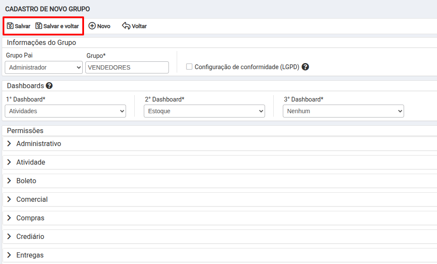The image size is (437, 264).
Task: Click the Salvar floppy disk icon
Action: [x=10, y=26]
